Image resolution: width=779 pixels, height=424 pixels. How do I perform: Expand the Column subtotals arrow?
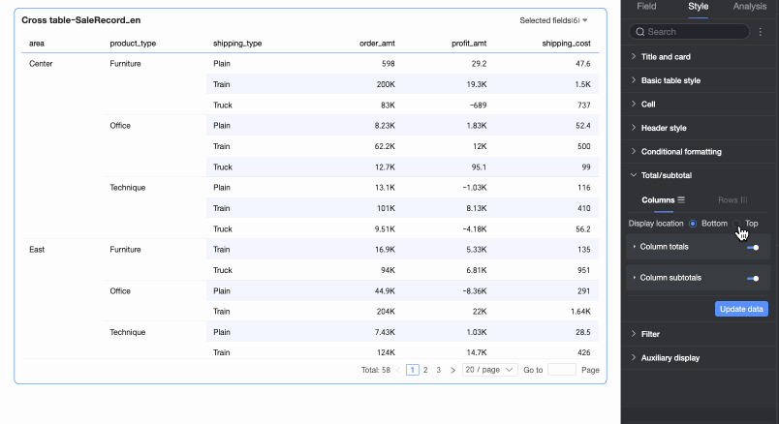point(635,278)
